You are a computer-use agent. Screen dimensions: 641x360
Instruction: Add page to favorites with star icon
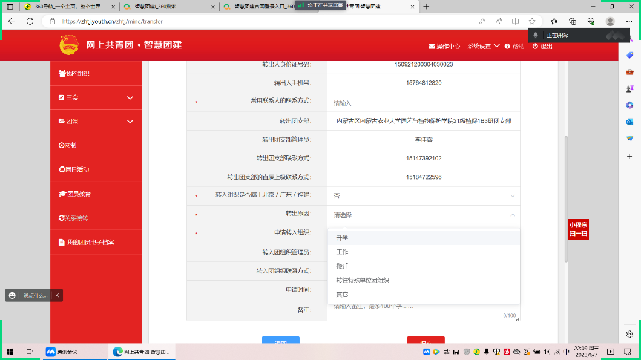531,21
